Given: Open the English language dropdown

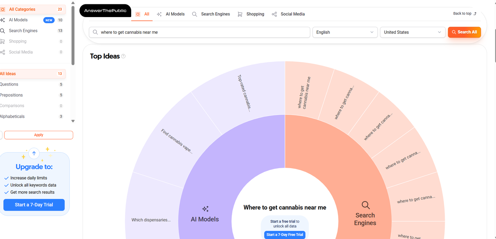Looking at the screenshot, I should [x=345, y=32].
